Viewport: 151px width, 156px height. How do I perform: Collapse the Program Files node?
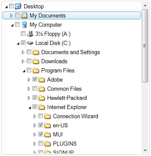(24, 71)
